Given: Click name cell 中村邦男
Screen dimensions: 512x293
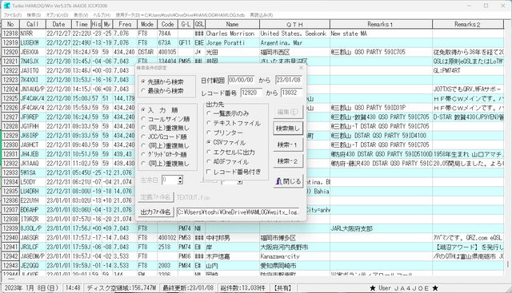Looking at the screenshot, I should tap(232, 238).
